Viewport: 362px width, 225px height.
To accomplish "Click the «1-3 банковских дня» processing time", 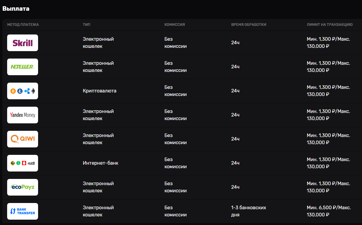I will 248,211.
